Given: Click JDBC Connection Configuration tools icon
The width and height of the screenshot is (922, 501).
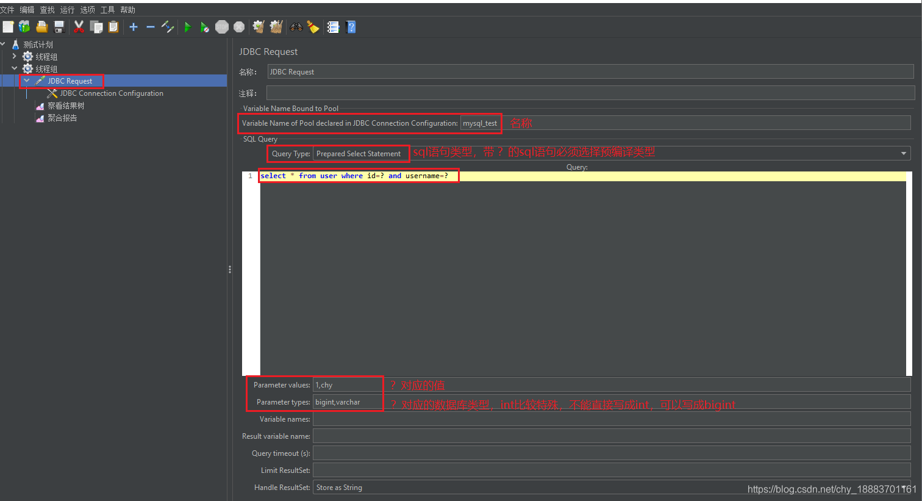Looking at the screenshot, I should 52,93.
